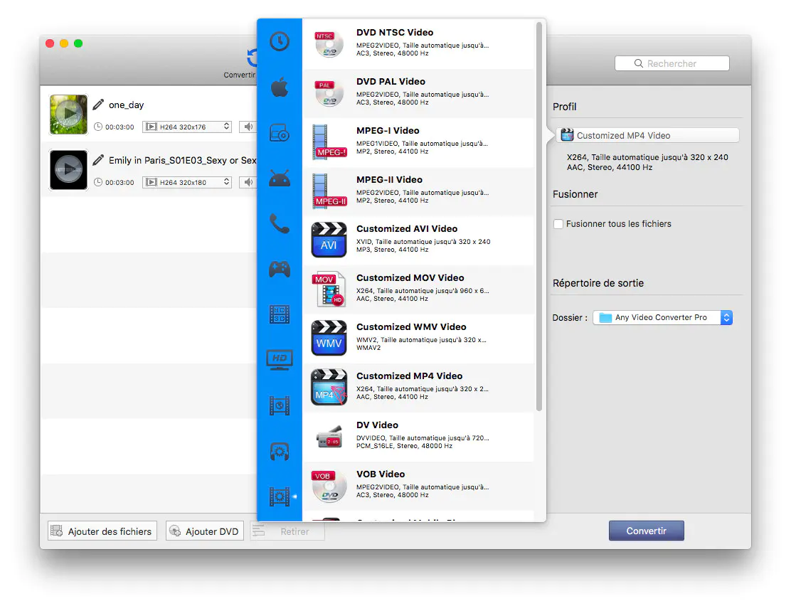Choose the DVD NTSC Video profile

pyautogui.click(x=418, y=43)
